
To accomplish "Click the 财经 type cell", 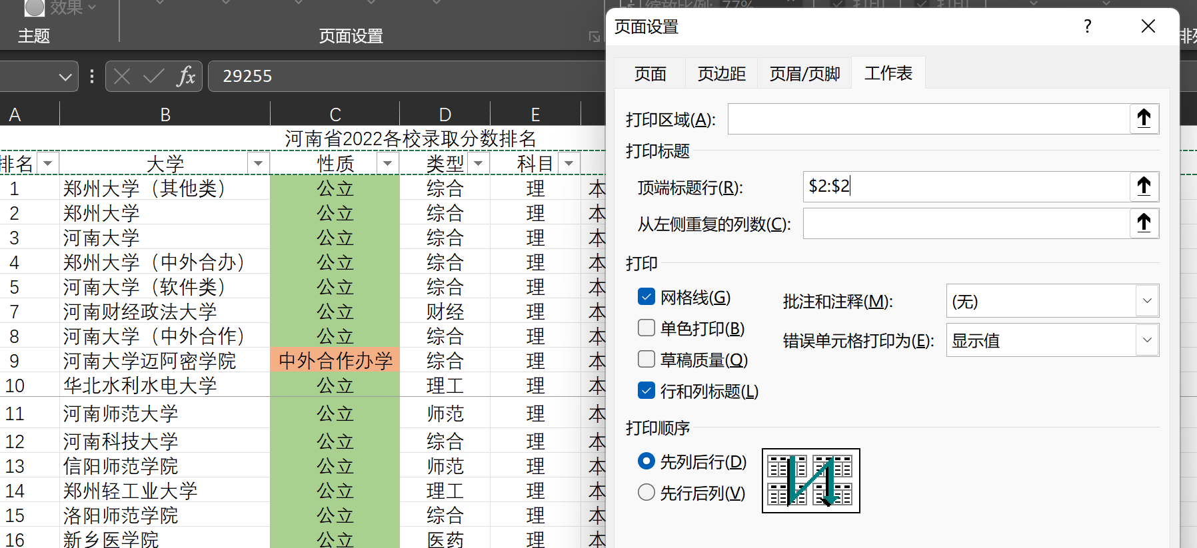I will pyautogui.click(x=445, y=312).
